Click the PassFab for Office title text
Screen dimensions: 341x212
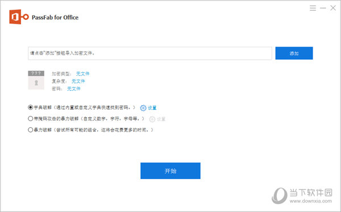pyautogui.click(x=55, y=18)
